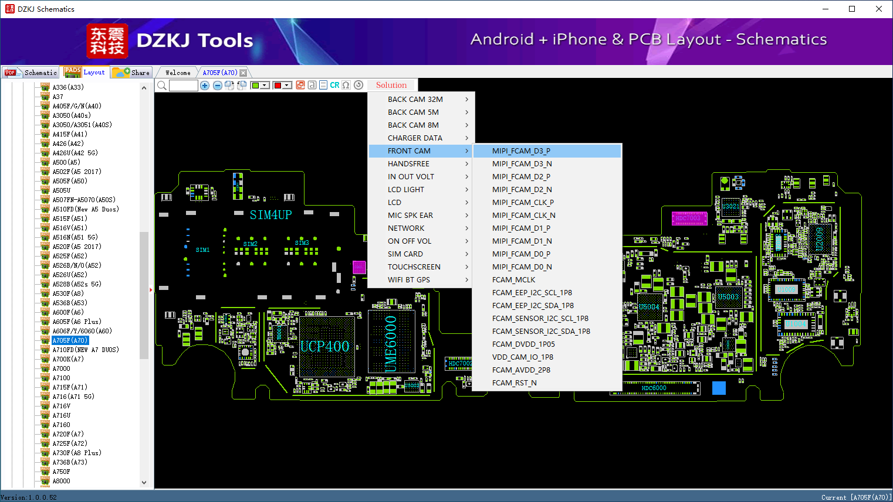Click the PADS icon beside A530F(A8)
Screen dimensions: 893x502
[45, 293]
